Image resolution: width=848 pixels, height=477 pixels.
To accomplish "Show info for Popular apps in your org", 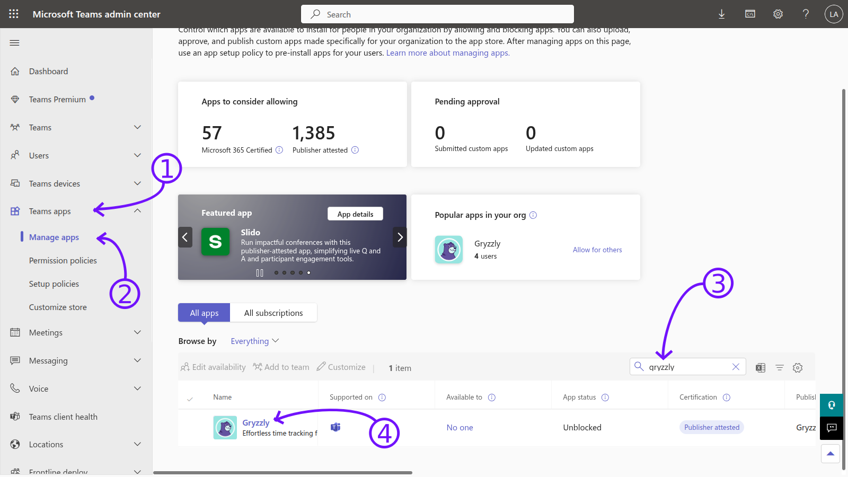I will (x=533, y=215).
